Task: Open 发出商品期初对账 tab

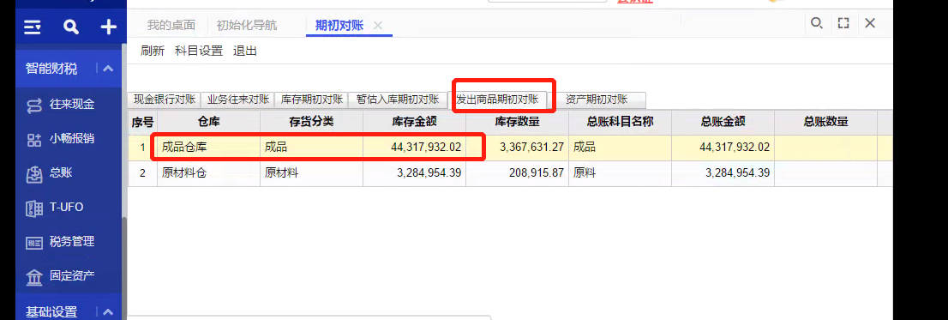Action: 497,100
